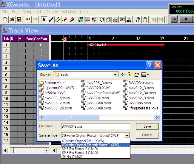Select the arrow pointer tool
Viewport: 194px width, 164px height.
point(44,19)
